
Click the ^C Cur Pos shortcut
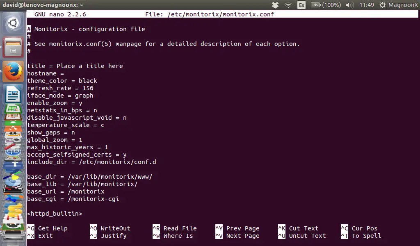click(359, 228)
